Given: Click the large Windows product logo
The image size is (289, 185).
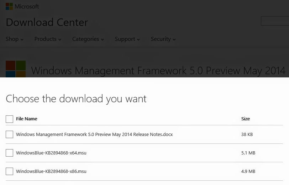Looking at the screenshot, I should 16,69.
